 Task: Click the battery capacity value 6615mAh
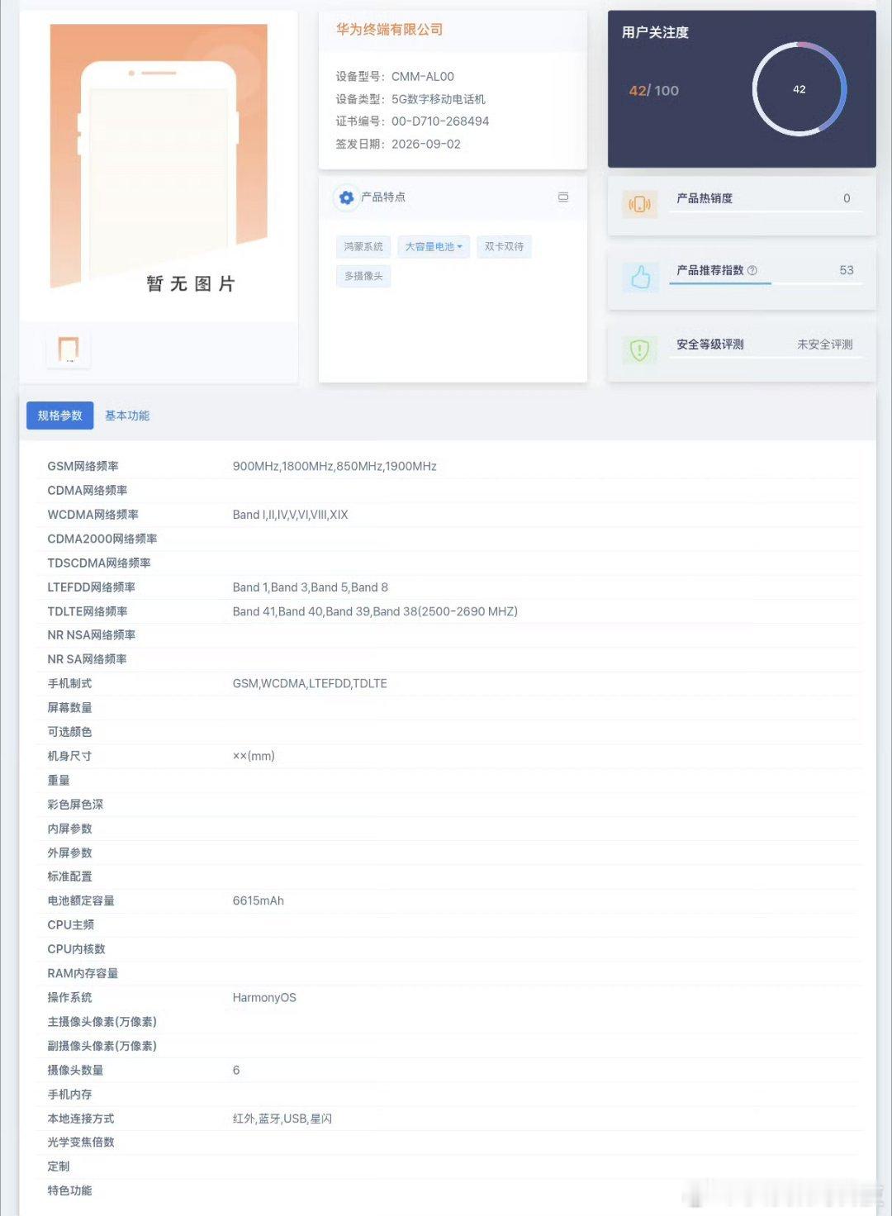pos(259,900)
